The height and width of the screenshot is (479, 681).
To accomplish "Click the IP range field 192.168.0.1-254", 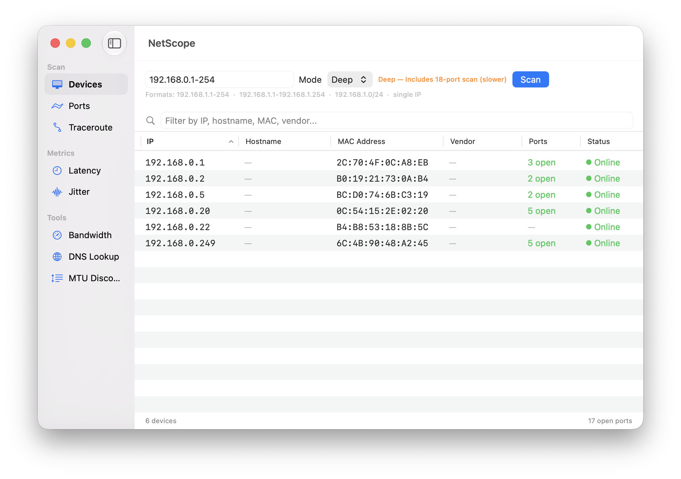I will 219,80.
